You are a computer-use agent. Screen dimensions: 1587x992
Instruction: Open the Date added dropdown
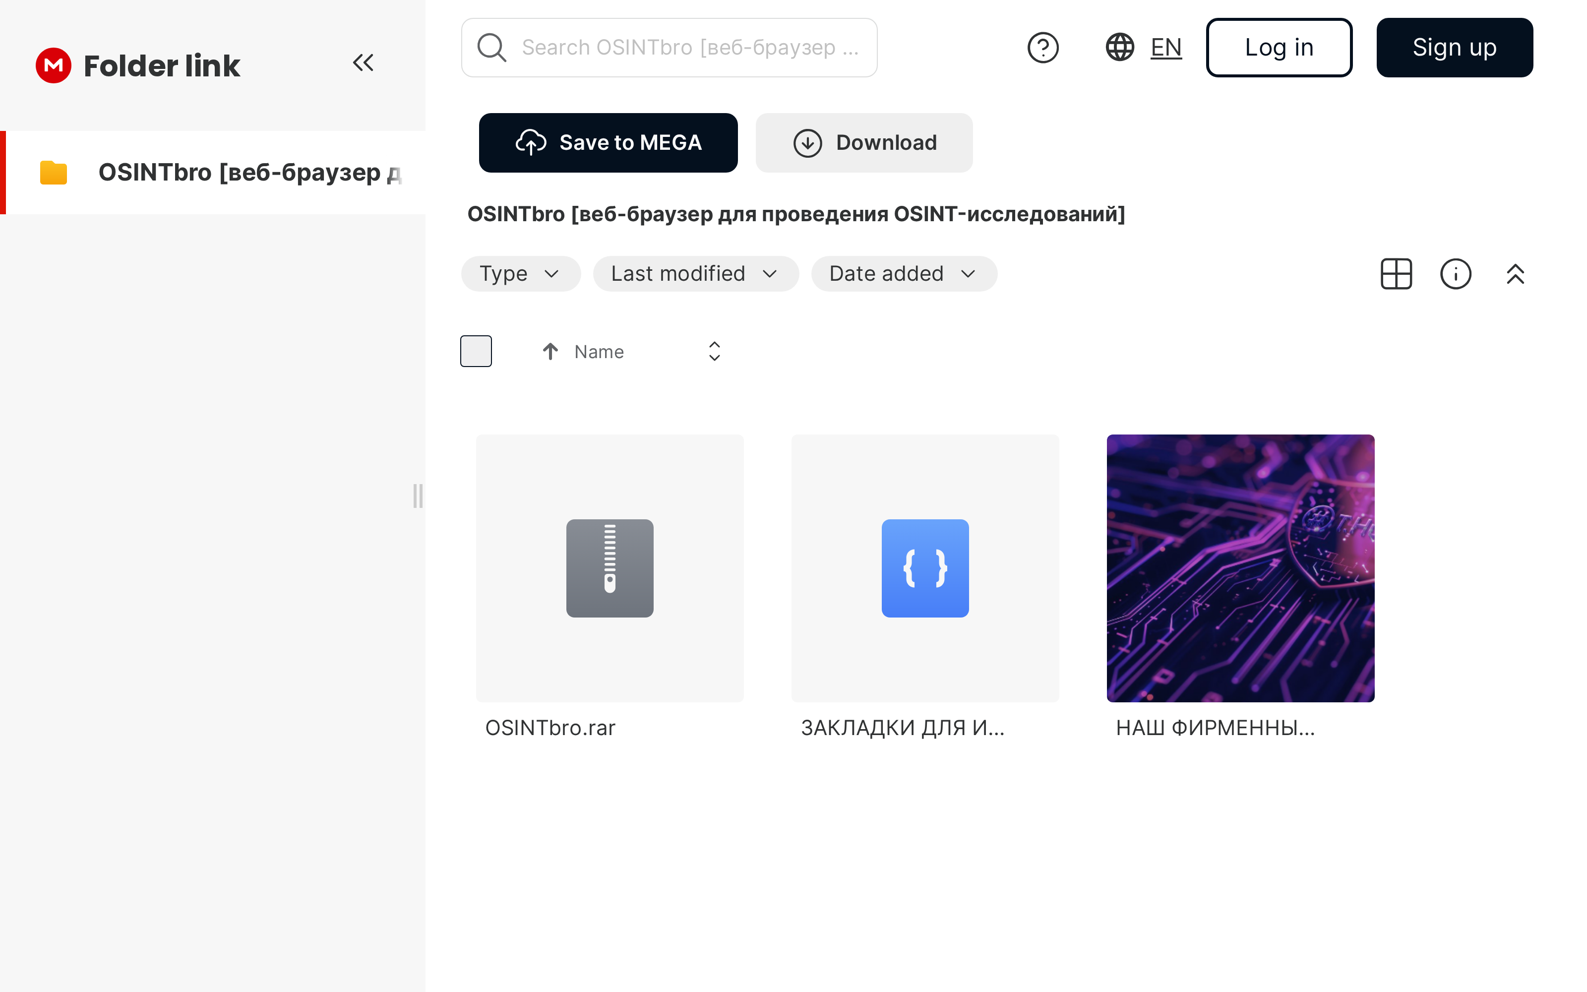(x=903, y=274)
